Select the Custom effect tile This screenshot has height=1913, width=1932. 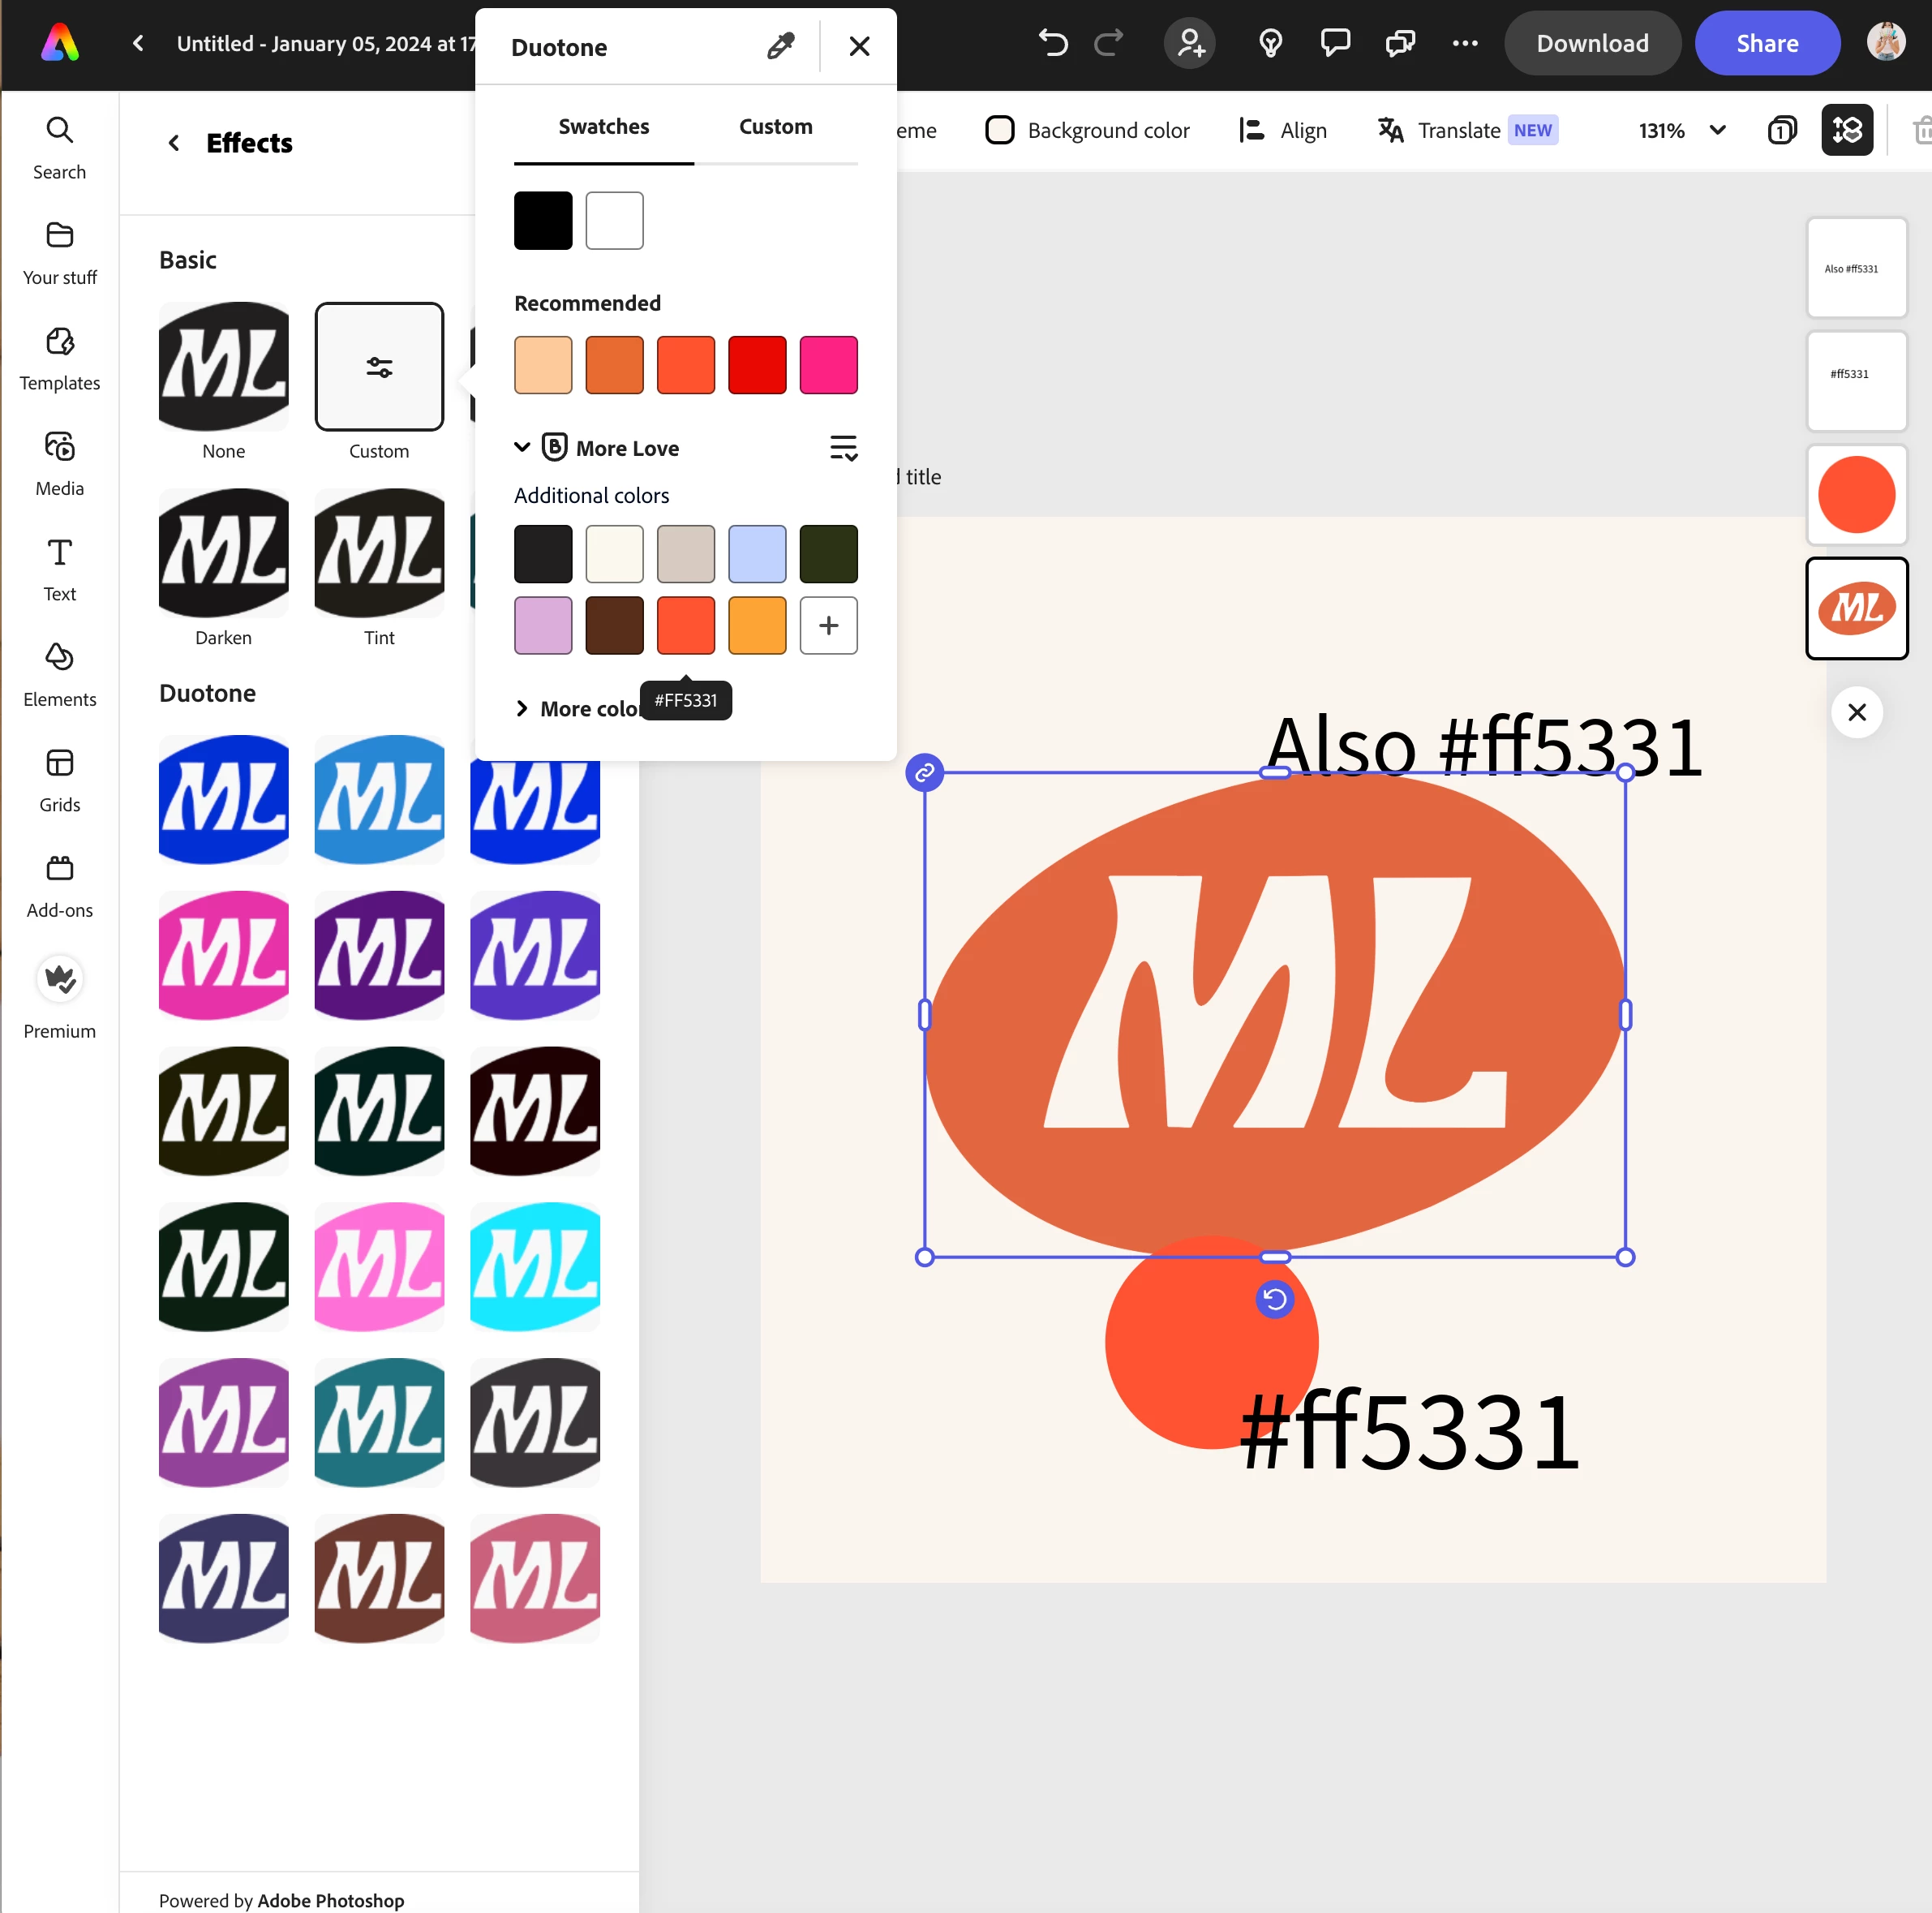[379, 367]
